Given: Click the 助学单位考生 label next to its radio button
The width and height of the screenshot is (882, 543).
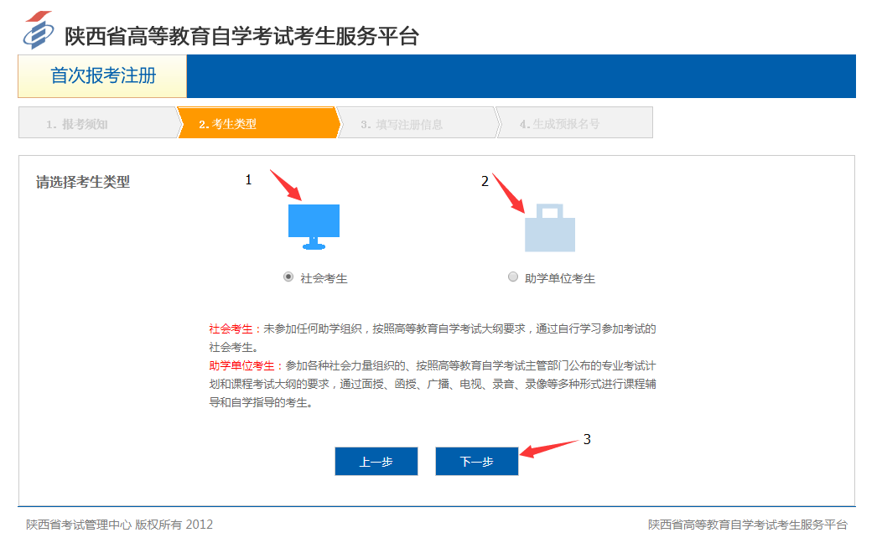Looking at the screenshot, I should [x=559, y=278].
